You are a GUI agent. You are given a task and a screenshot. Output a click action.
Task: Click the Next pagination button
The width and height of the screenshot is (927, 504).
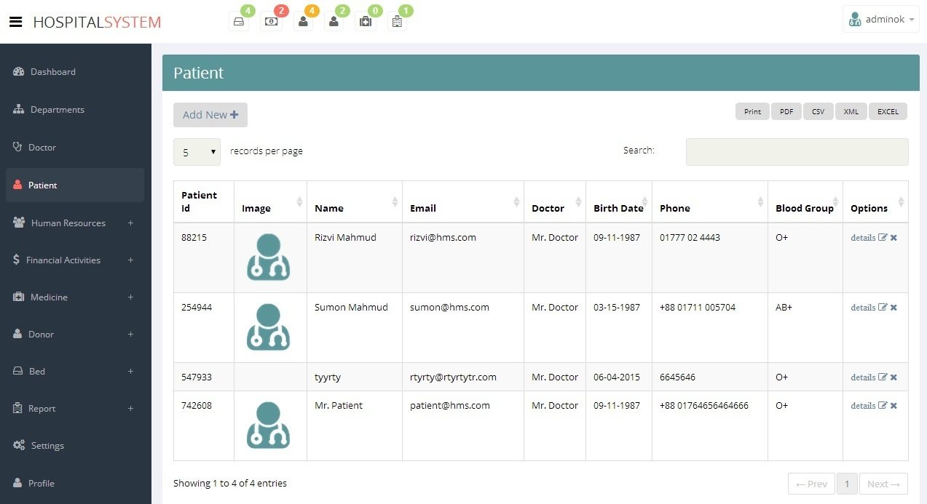tap(883, 484)
